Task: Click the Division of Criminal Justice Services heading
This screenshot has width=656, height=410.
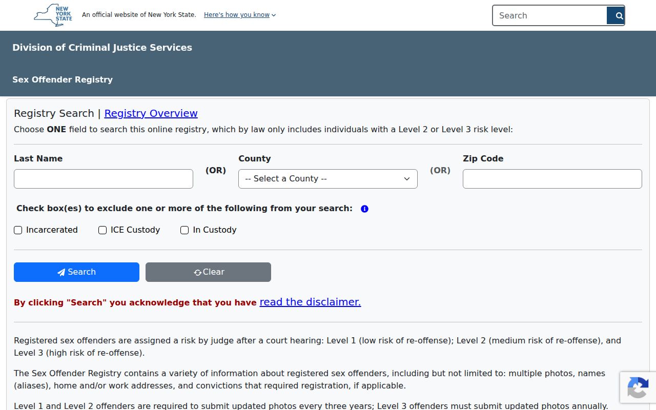Action: (x=102, y=48)
